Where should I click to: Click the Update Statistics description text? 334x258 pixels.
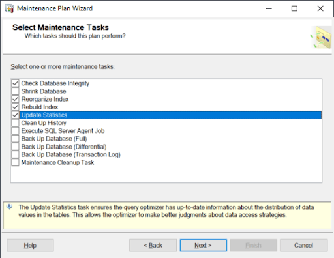(166, 211)
